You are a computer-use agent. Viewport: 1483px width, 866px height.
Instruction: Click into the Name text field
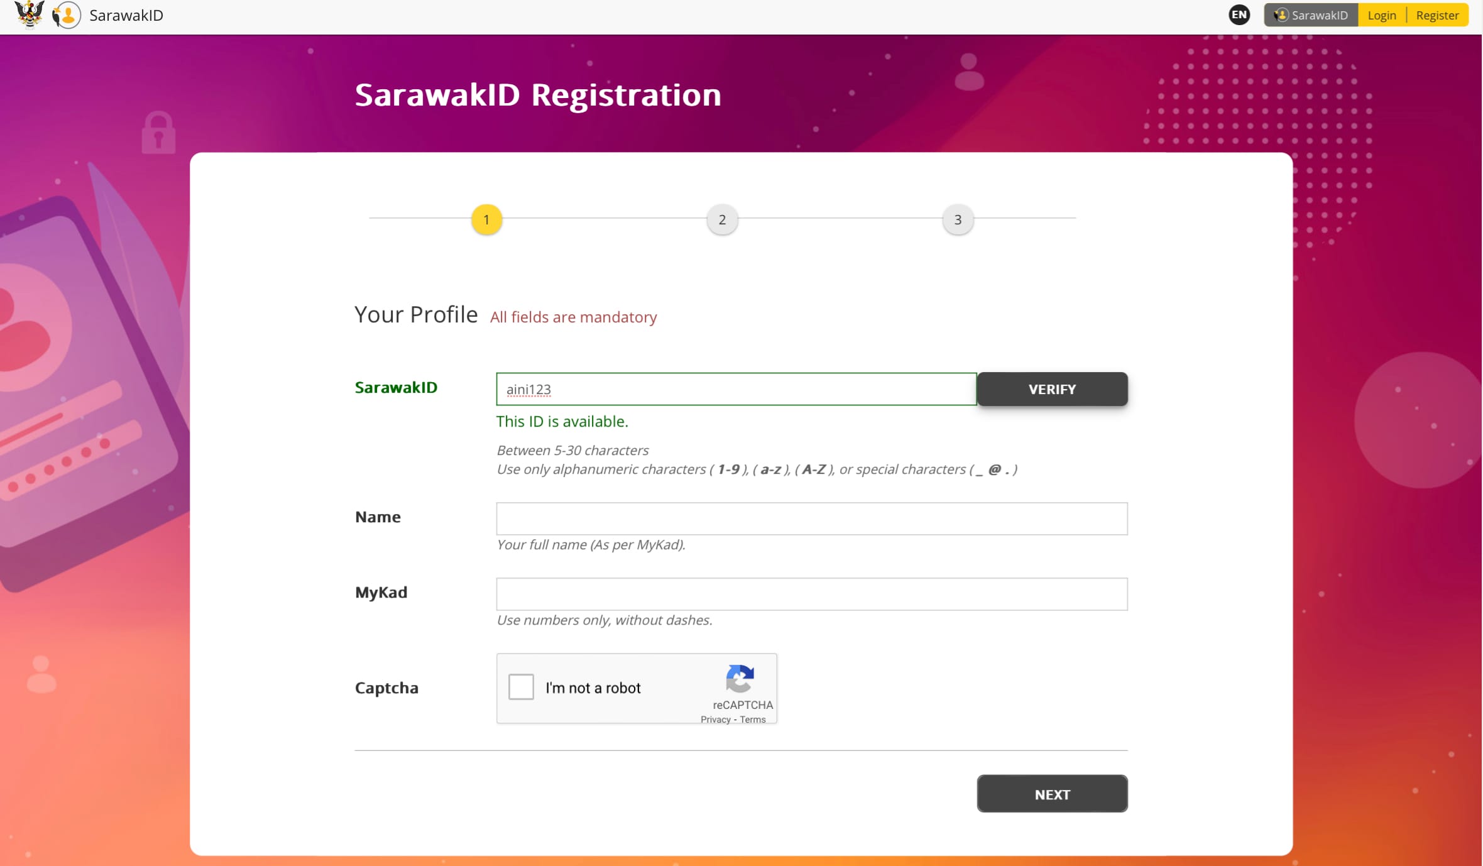click(x=811, y=518)
